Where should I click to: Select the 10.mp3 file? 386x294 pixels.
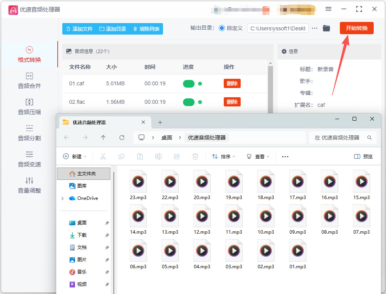[x=266, y=219]
